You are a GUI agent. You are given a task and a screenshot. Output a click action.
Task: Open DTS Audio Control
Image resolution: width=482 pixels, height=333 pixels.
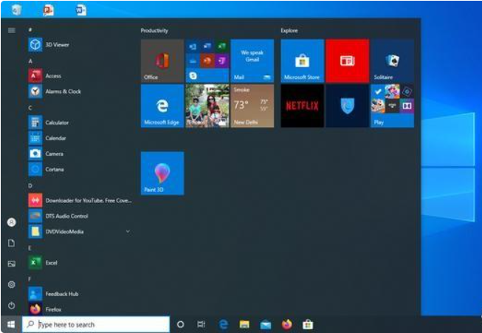(80, 216)
